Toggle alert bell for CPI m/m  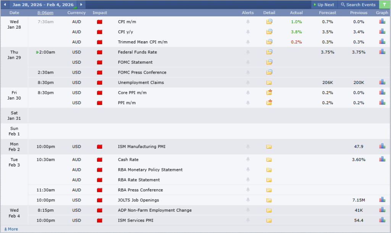[248, 22]
